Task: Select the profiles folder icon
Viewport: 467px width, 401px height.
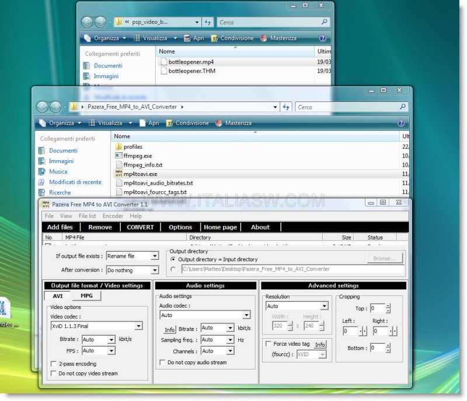Action: (x=119, y=147)
